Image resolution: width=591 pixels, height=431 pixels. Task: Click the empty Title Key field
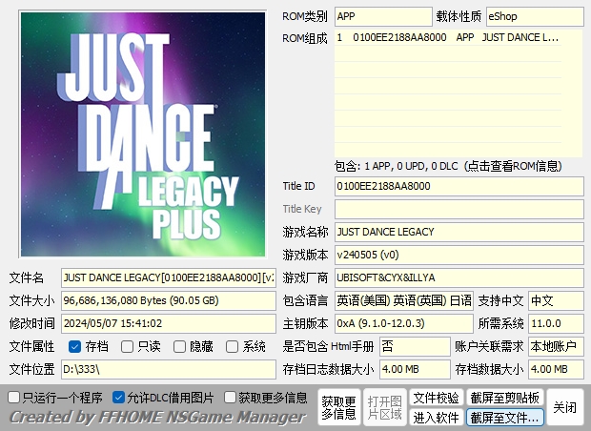pos(458,209)
